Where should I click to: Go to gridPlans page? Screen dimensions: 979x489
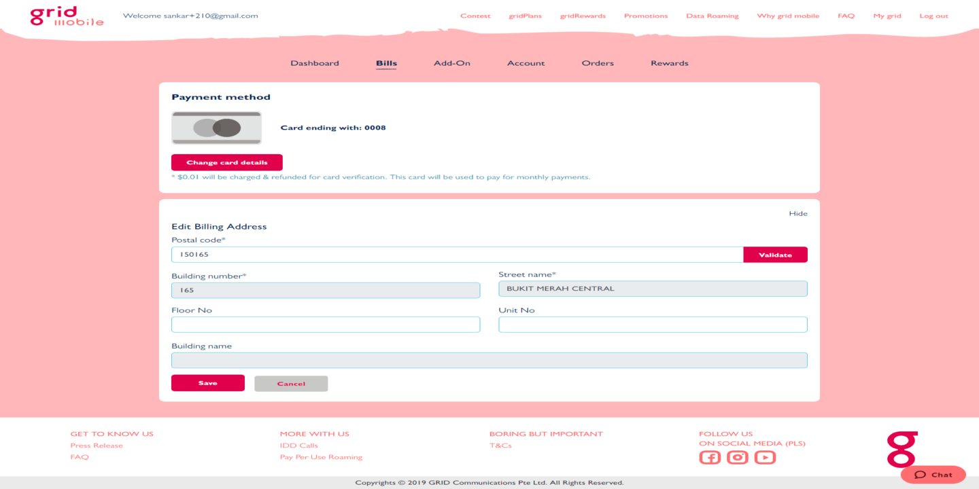pos(526,16)
